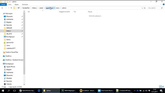Click the sidebar scroll up arrow

pyautogui.click(x=24, y=11)
